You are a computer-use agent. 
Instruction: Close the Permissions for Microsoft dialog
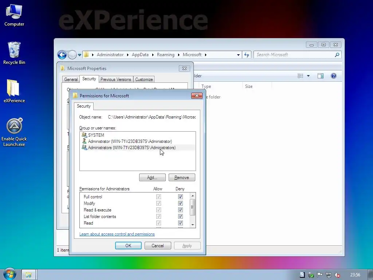(197, 96)
